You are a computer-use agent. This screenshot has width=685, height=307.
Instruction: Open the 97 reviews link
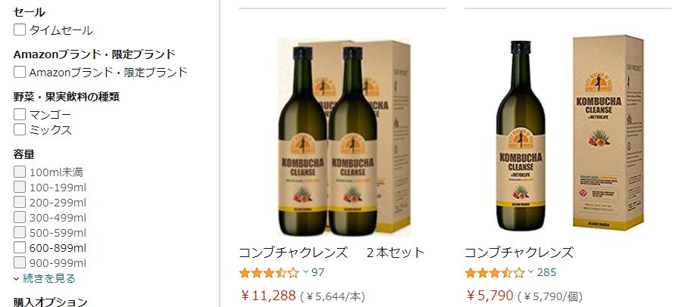point(318,272)
